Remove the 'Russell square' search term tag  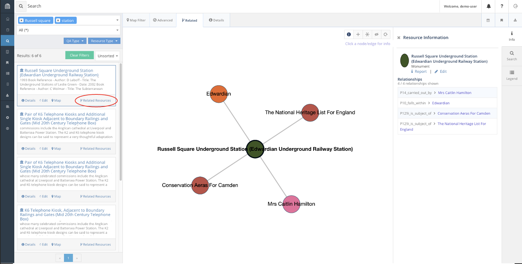[22, 21]
